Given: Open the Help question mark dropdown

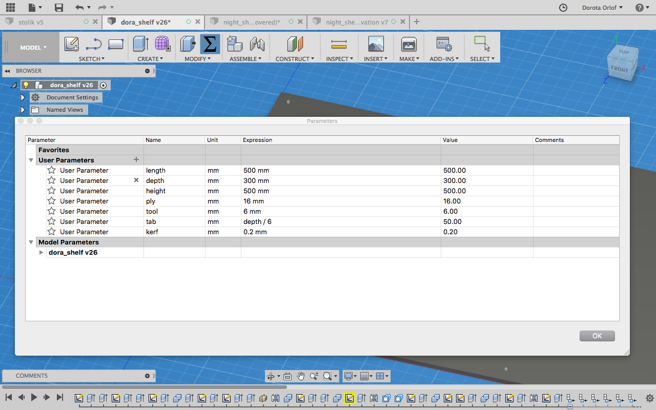Looking at the screenshot, I should 642,8.
